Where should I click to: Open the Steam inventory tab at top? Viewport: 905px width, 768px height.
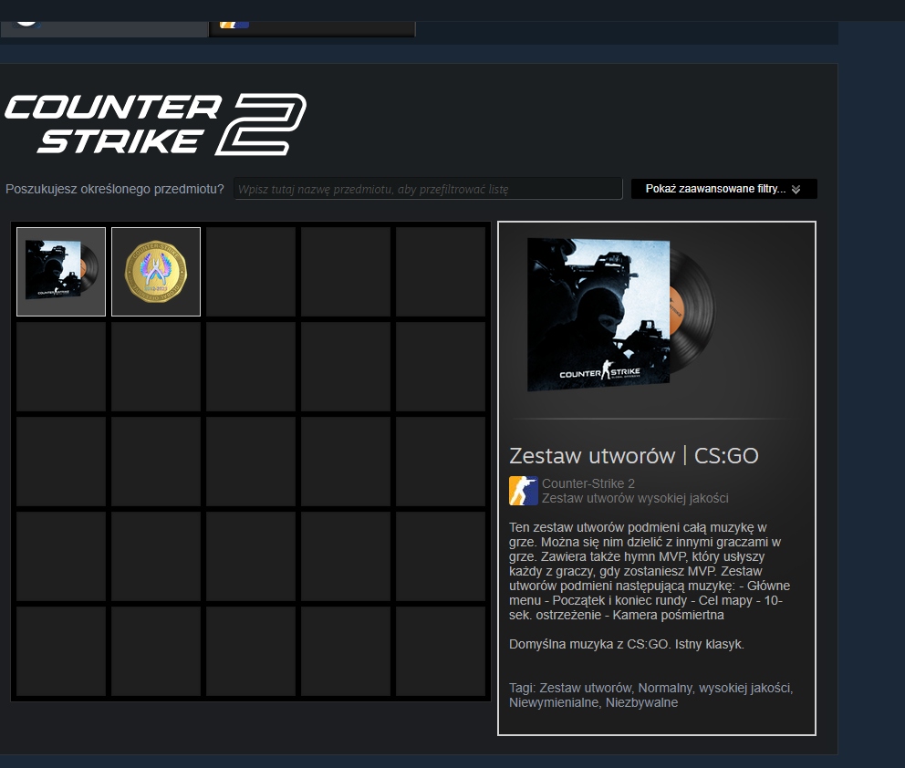pyautogui.click(x=104, y=29)
